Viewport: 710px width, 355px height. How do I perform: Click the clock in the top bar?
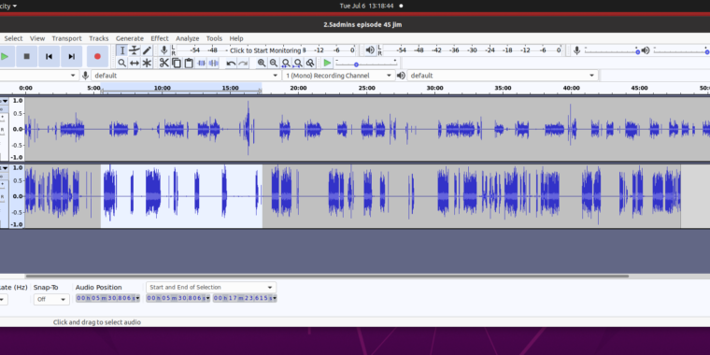366,6
